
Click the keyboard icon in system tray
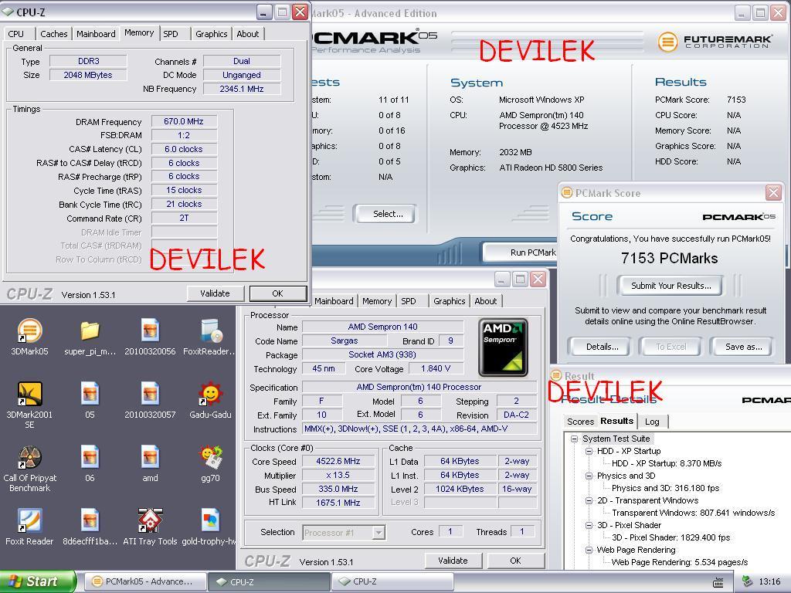point(718,582)
